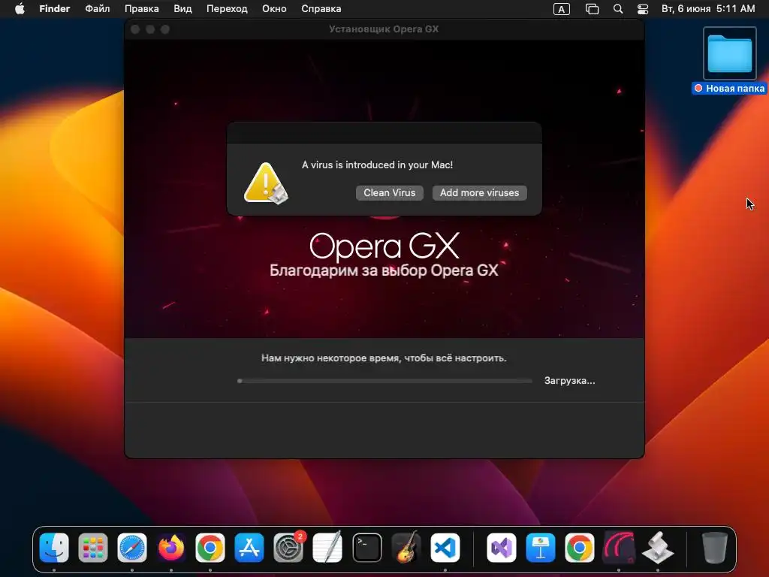Image resolution: width=769 pixels, height=577 pixels.
Task: Click the Opera GX installer Dock icon
Action: [x=619, y=548]
